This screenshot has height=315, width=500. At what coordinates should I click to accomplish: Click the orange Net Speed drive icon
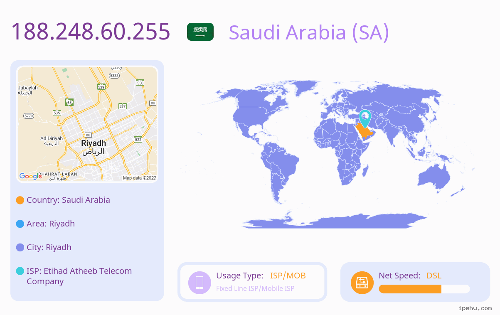pos(362,283)
